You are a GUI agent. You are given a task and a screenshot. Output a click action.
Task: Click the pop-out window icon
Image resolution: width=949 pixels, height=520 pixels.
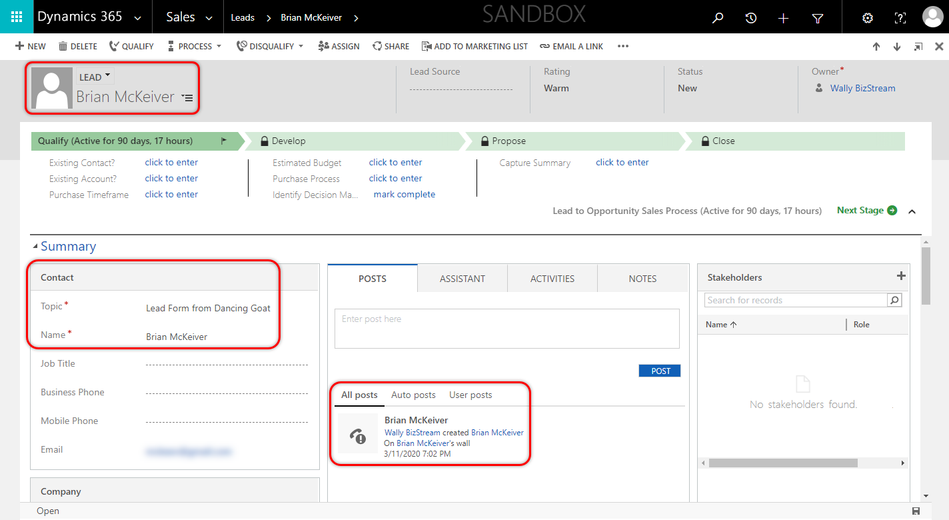coord(918,47)
